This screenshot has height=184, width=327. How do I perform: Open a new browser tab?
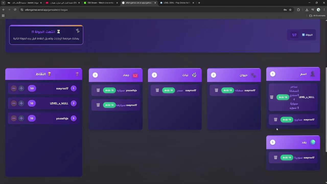[x=199, y=3]
